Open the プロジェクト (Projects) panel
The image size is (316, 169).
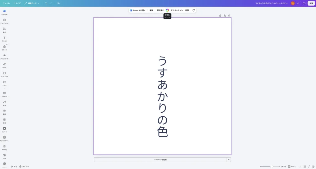4,74
